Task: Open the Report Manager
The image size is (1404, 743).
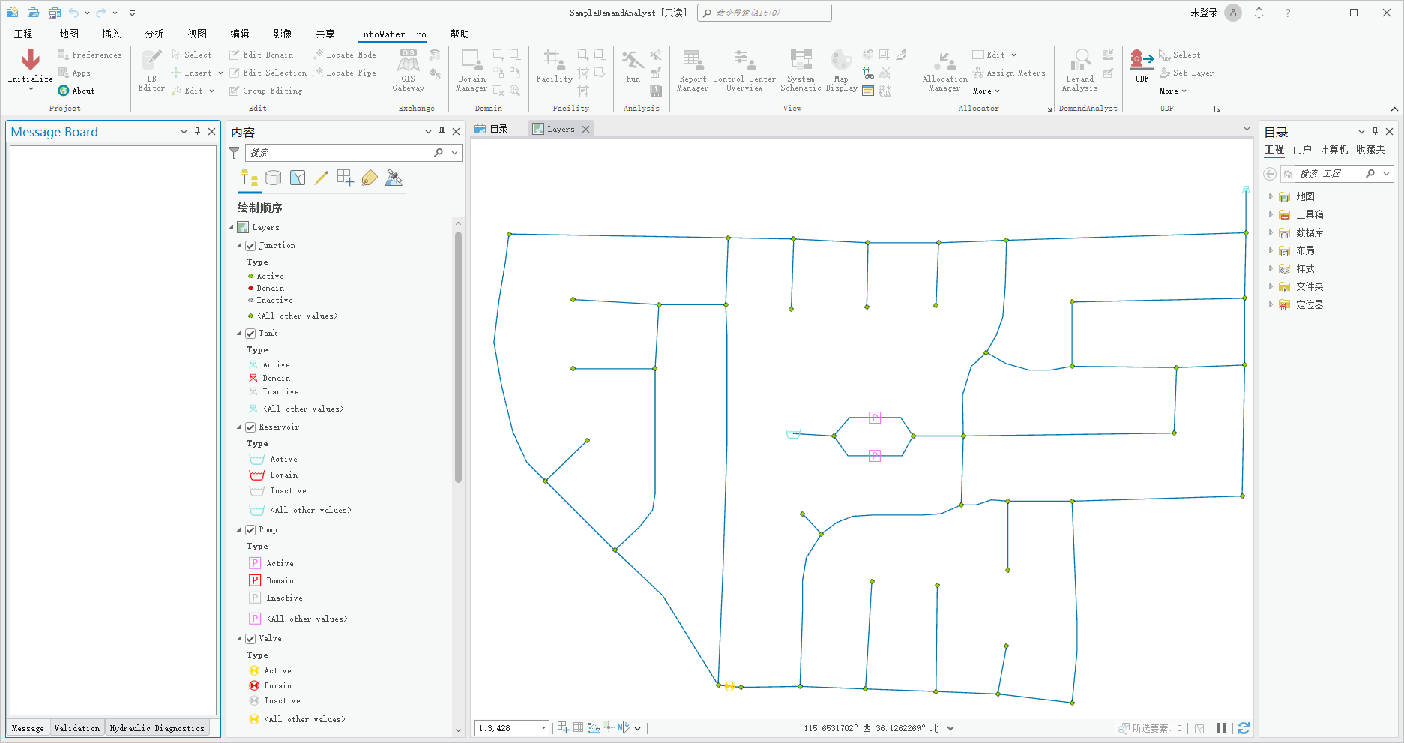Action: (x=692, y=70)
